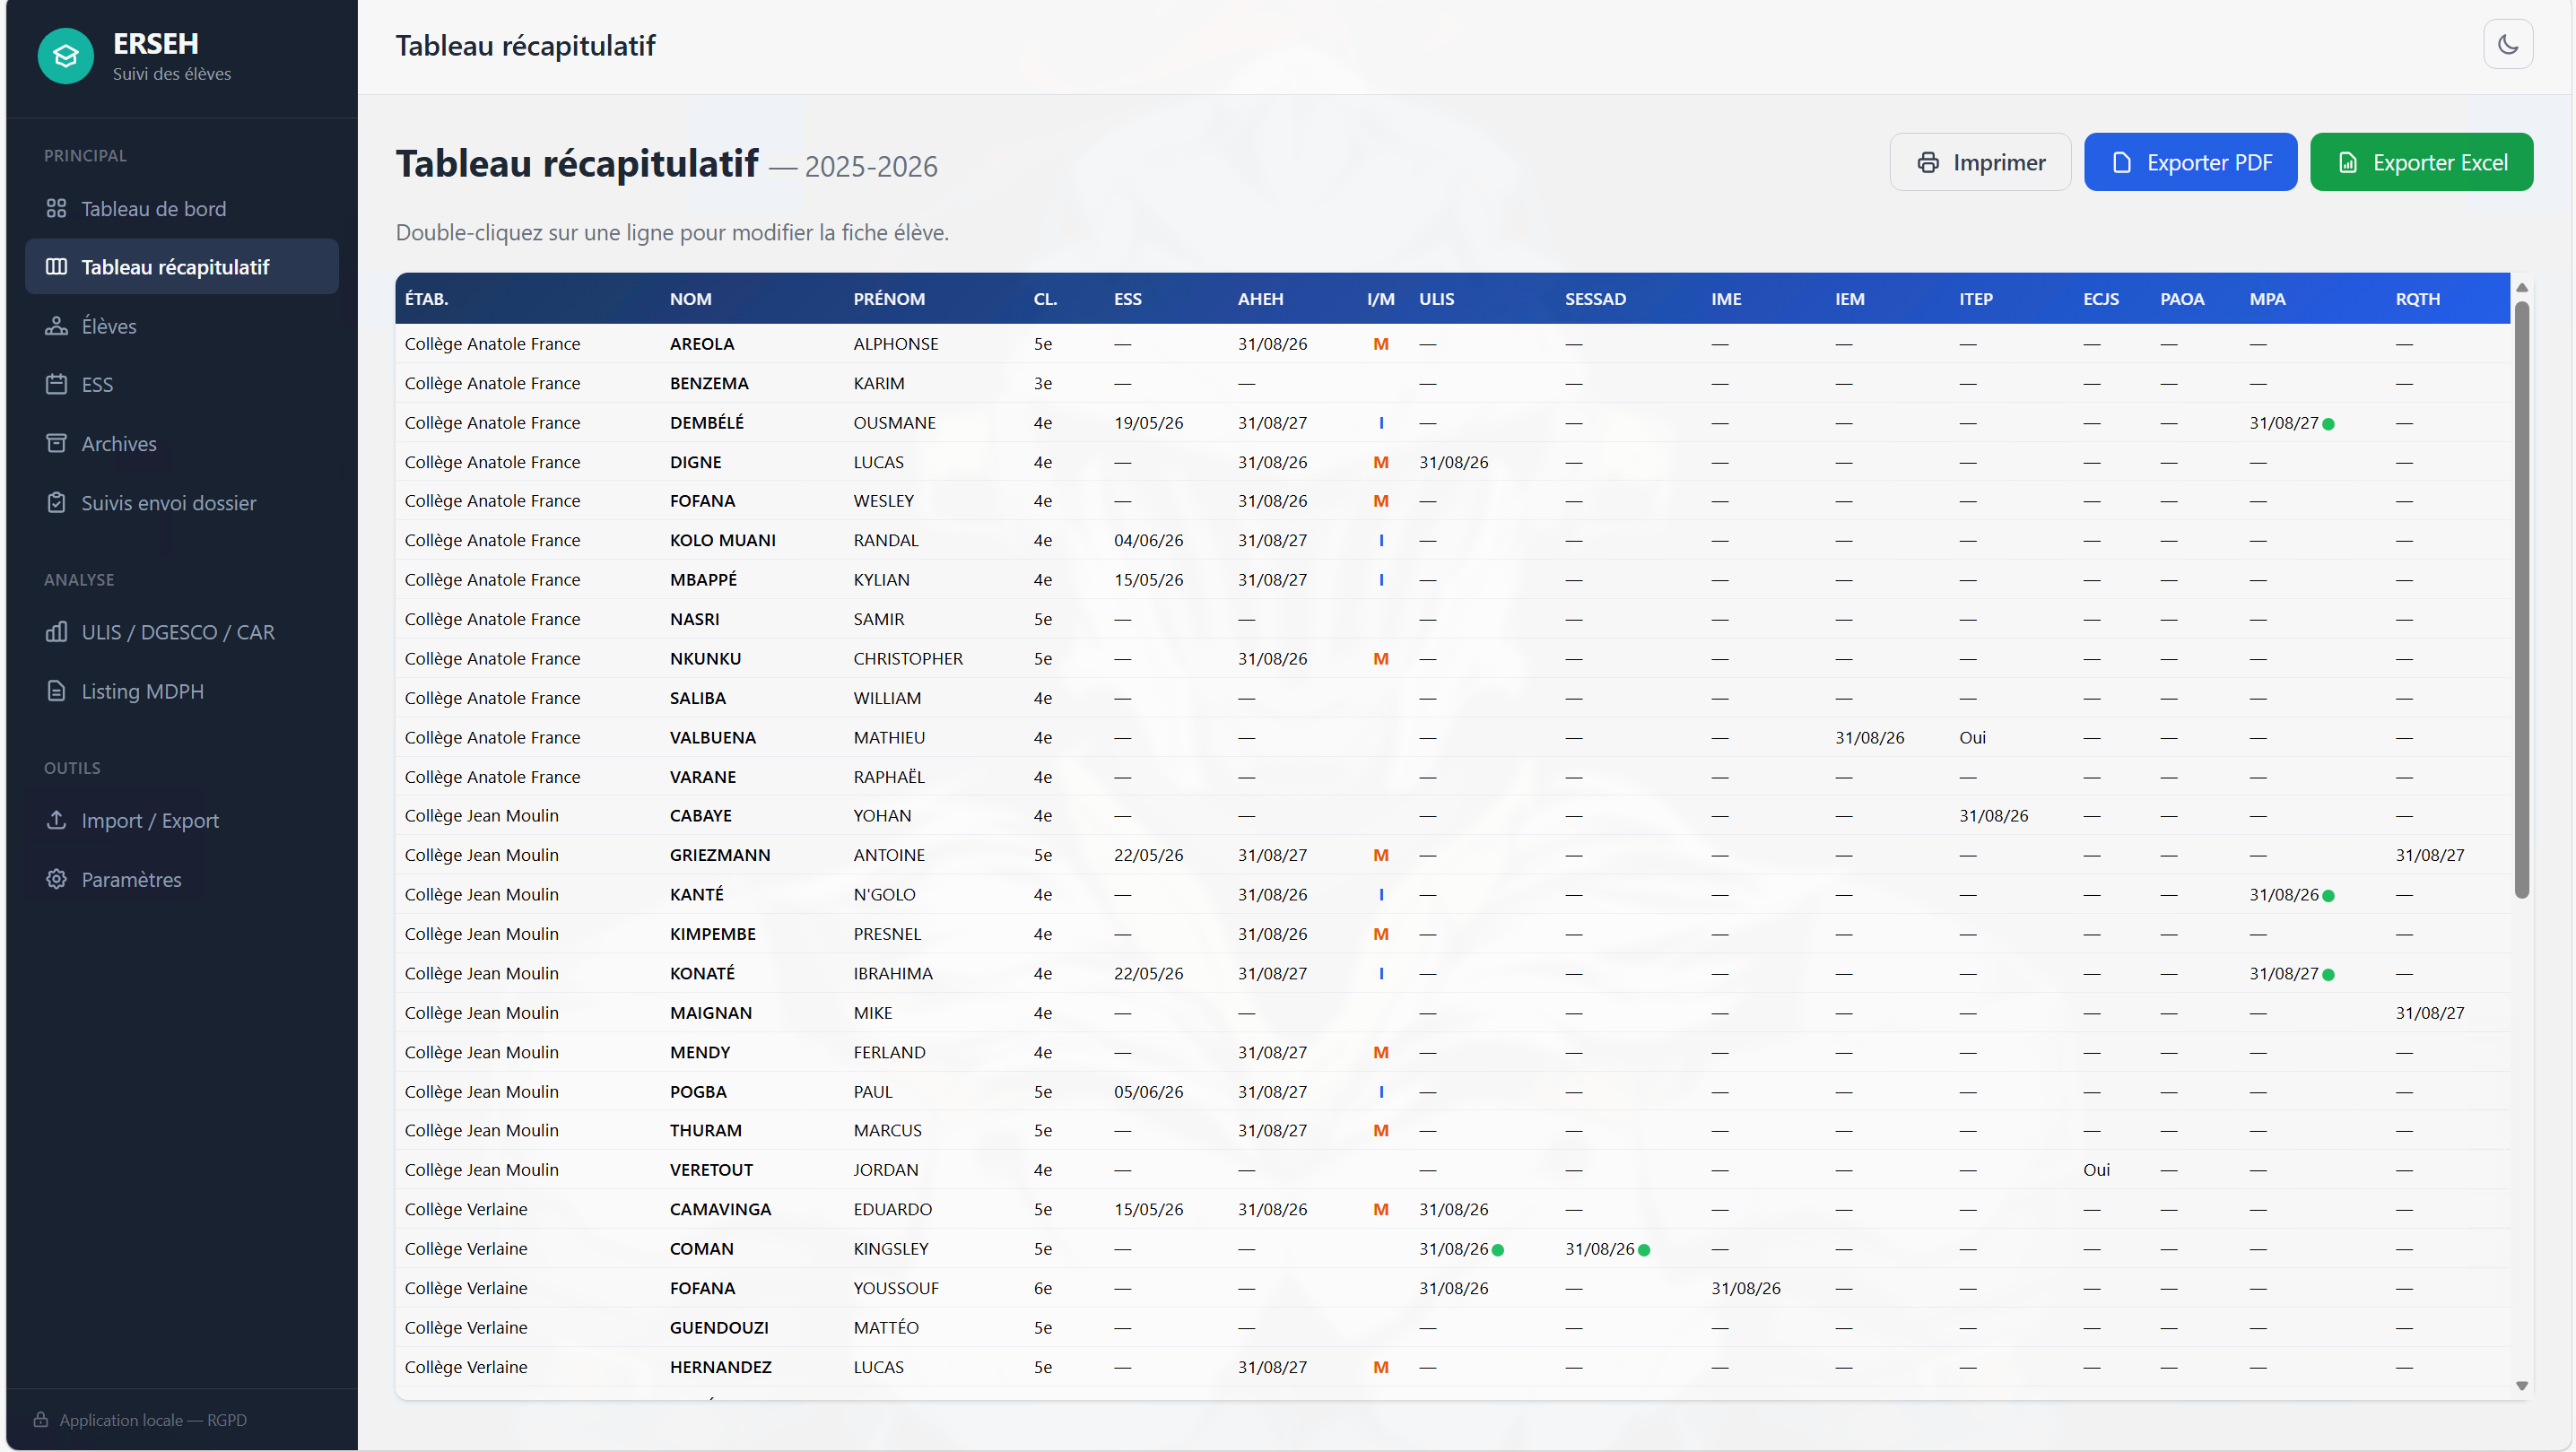This screenshot has width=2576, height=1452.
Task: Click the Paramètres gear icon
Action: pyautogui.click(x=56, y=879)
